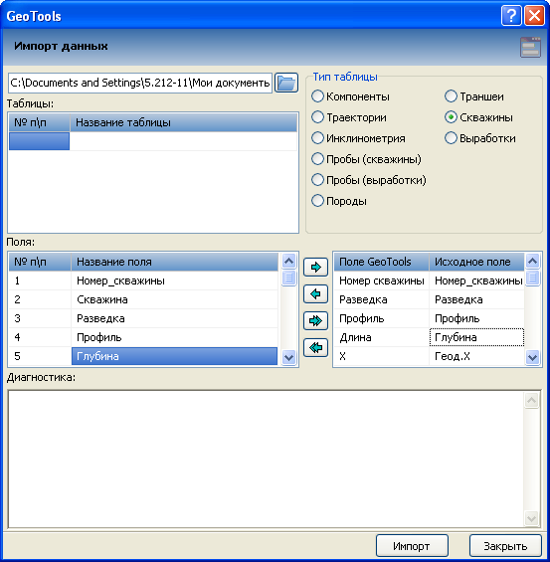
Task: Select the Скважина row in fields list
Action: (x=143, y=299)
